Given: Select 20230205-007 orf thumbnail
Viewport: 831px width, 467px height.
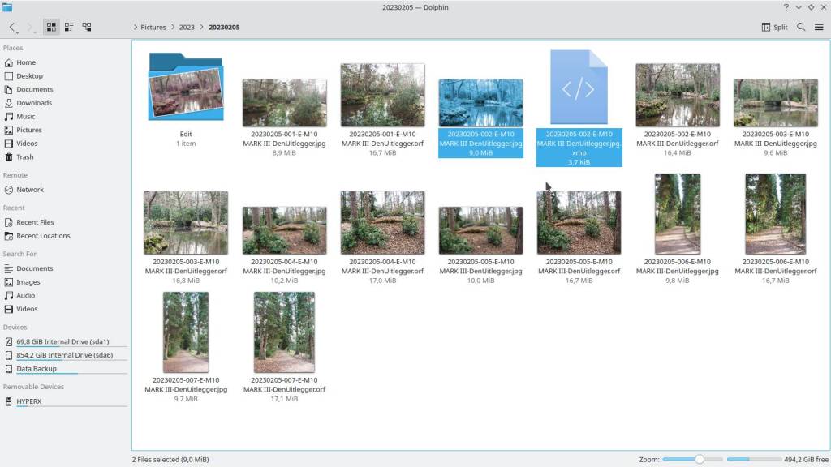Looking at the screenshot, I should point(285,332).
